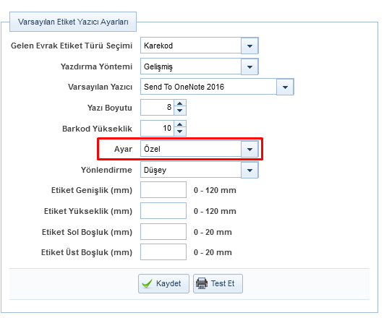
Task: Click the 0 - 120 mm hint beside Etiket Genişlik
Action: pyautogui.click(x=215, y=190)
